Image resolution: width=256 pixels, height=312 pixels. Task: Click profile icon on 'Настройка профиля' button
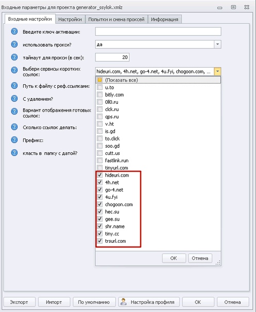(124, 302)
